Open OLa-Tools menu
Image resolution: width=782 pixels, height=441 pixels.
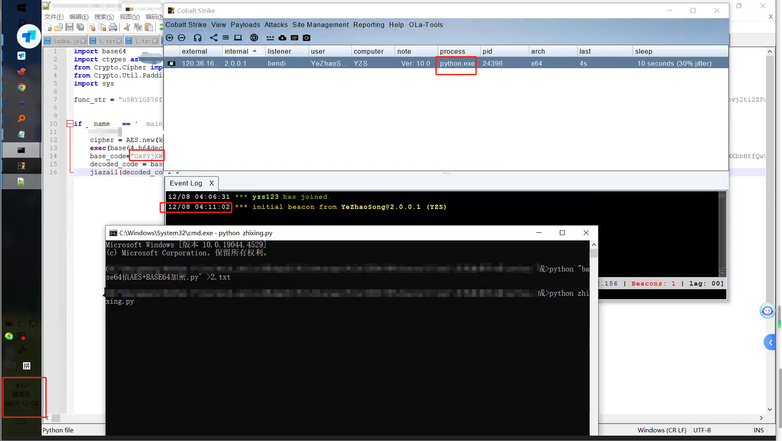coord(426,25)
